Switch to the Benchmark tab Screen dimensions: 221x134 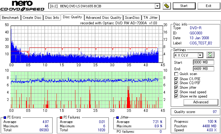click(x=10, y=18)
